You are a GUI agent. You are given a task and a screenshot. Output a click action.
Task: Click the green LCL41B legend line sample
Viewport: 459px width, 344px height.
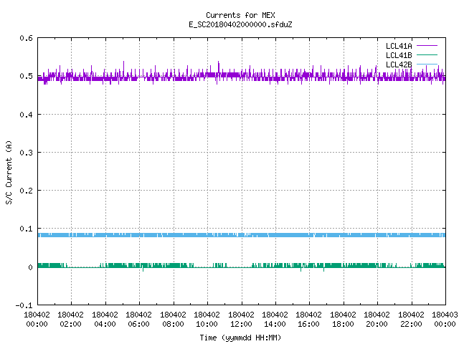coord(427,55)
